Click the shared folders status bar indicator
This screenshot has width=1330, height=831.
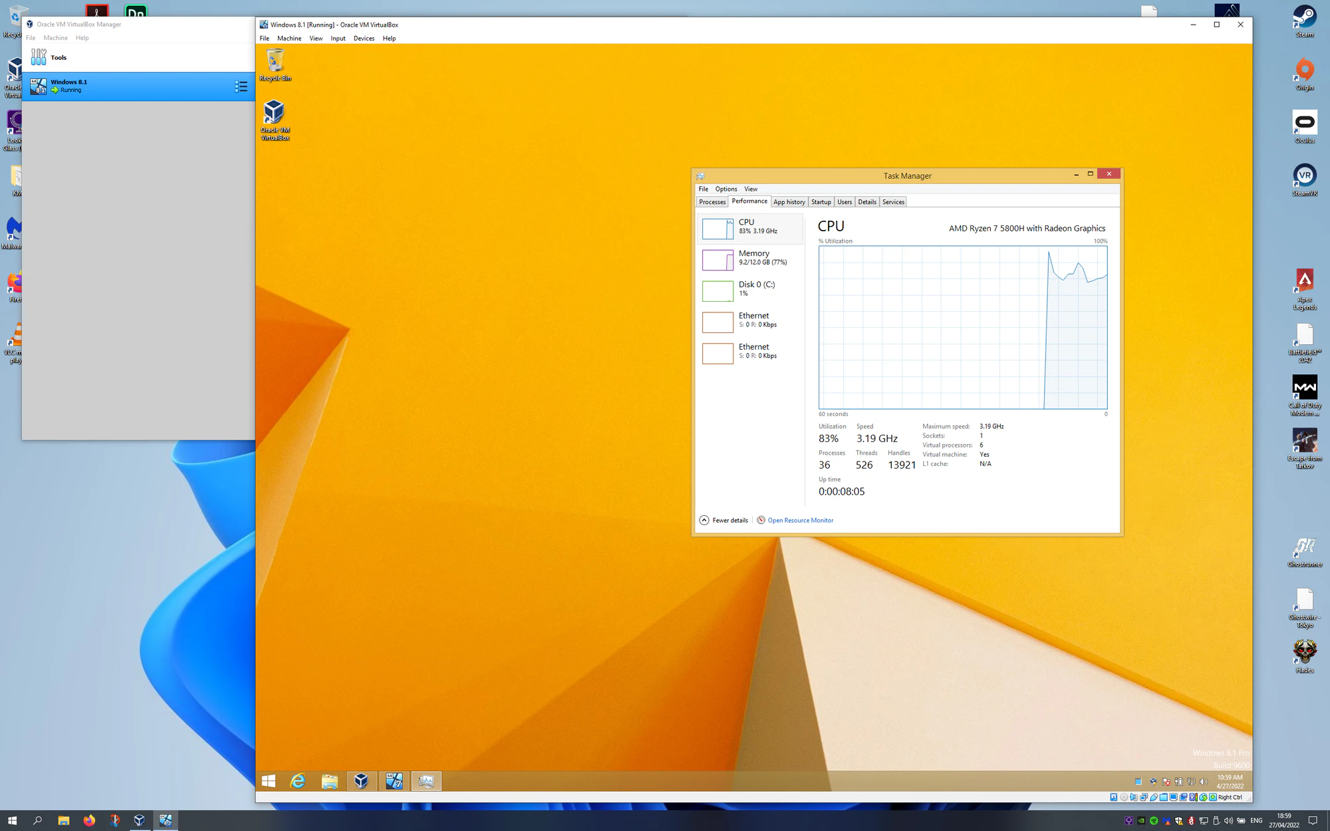click(x=1164, y=797)
